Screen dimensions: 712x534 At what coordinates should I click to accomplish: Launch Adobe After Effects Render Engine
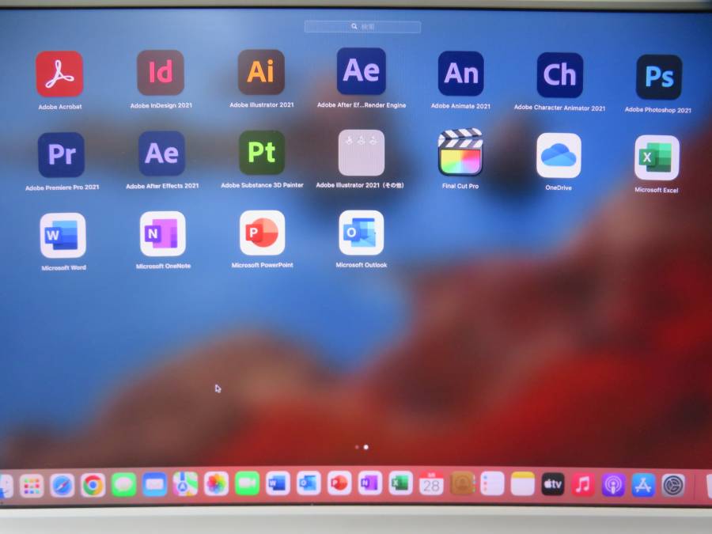click(x=362, y=71)
